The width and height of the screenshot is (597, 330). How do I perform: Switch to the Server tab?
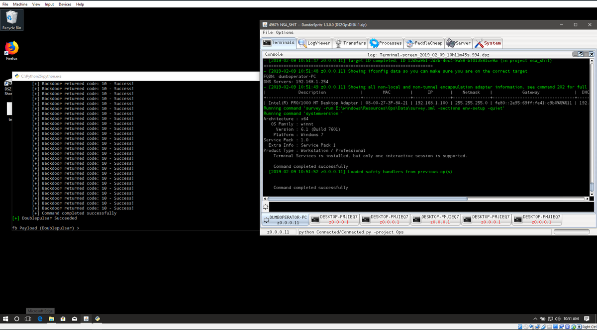(x=458, y=43)
